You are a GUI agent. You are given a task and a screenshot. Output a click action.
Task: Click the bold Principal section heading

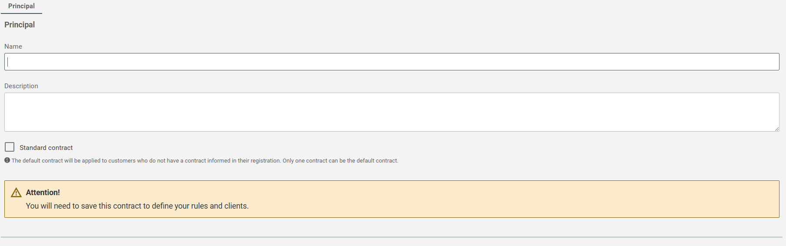(x=20, y=25)
